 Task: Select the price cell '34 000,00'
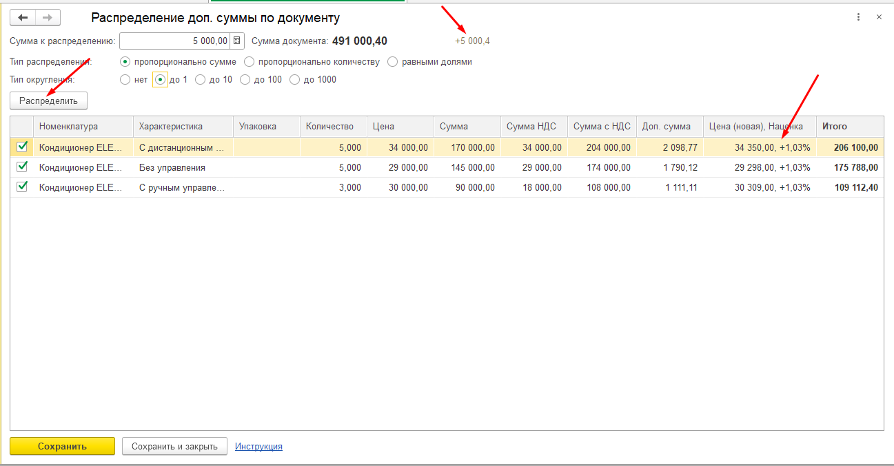tap(400, 147)
